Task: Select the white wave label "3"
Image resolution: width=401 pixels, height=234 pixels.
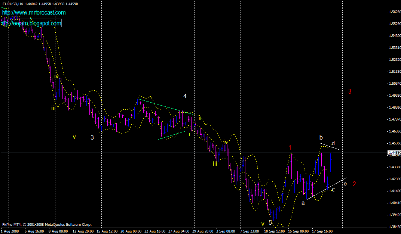Action: (92, 137)
